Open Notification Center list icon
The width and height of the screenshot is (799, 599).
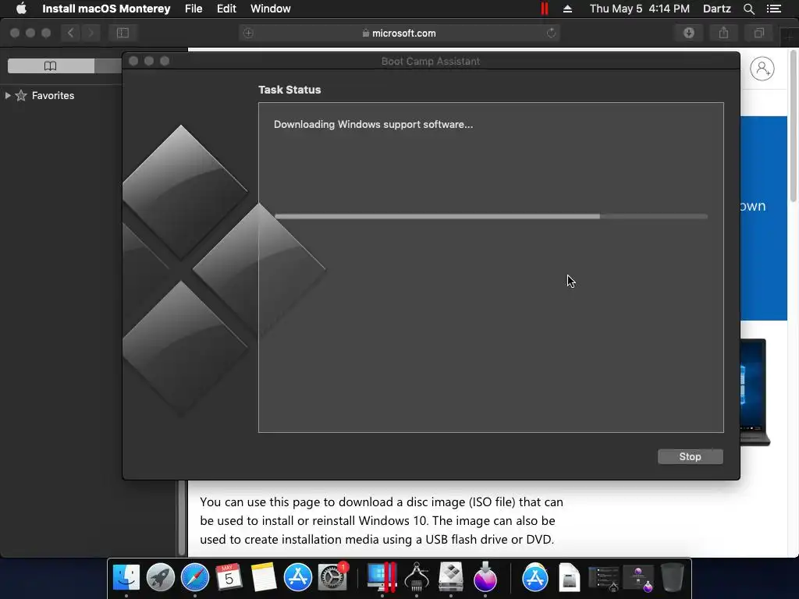(773, 9)
